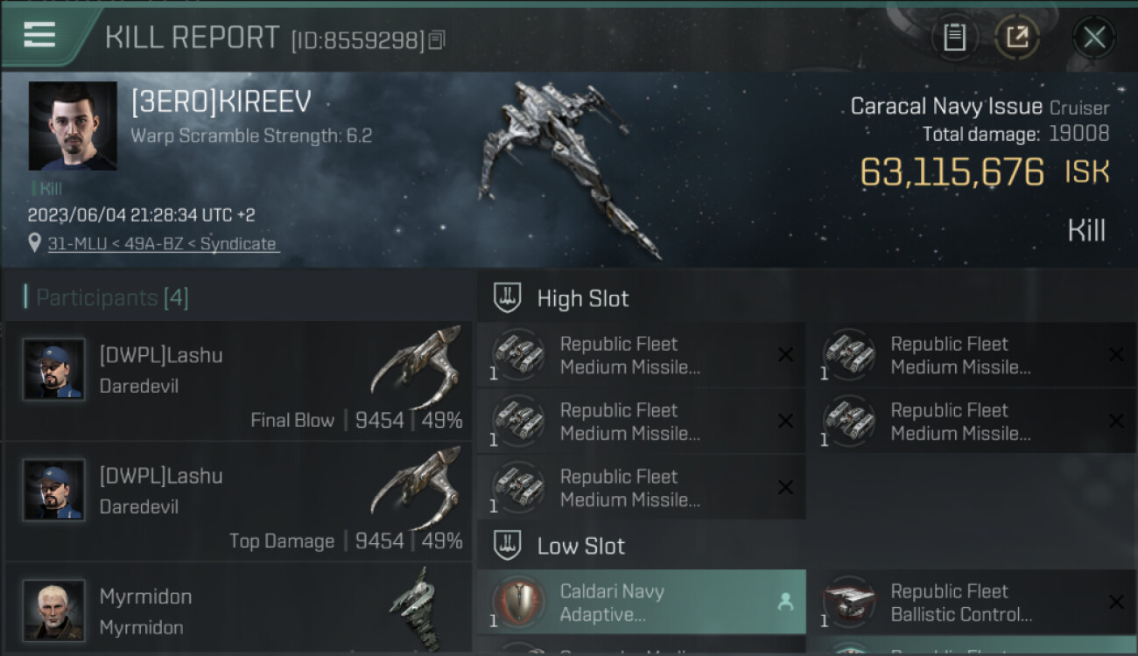The height and width of the screenshot is (656, 1138).
Task: Click the clipboard notes icon
Action: coord(955,38)
